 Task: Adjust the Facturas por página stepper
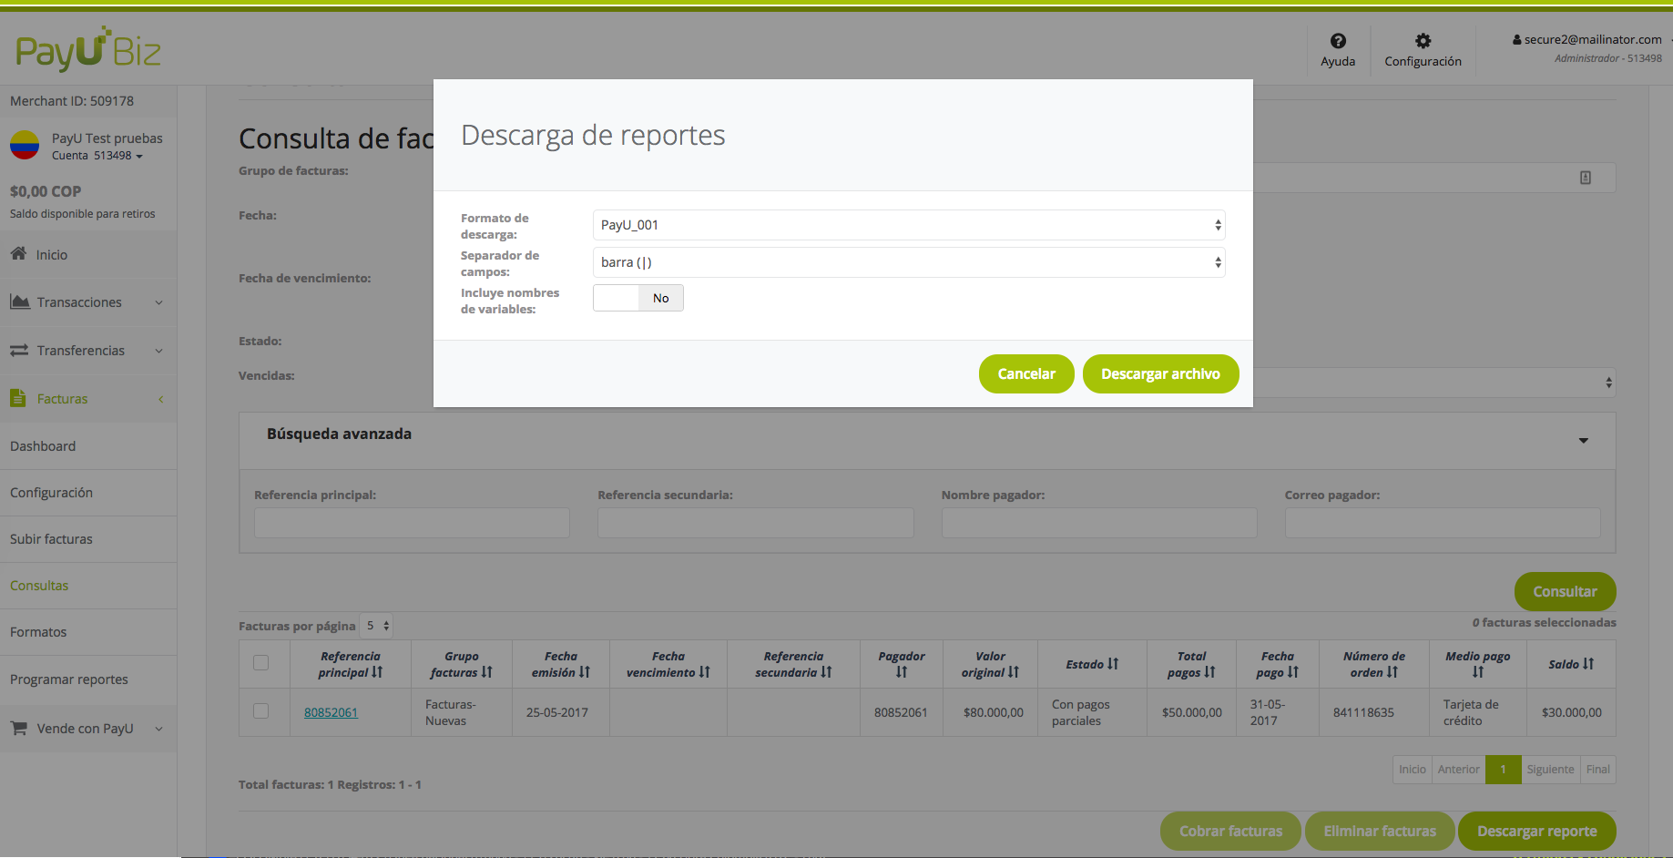(x=376, y=626)
